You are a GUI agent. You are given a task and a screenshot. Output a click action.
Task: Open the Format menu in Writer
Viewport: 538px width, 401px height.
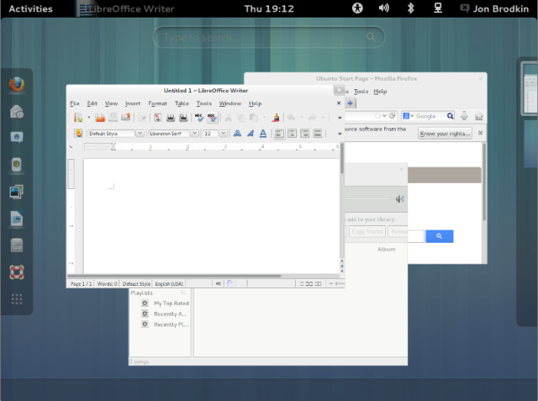pyautogui.click(x=157, y=103)
